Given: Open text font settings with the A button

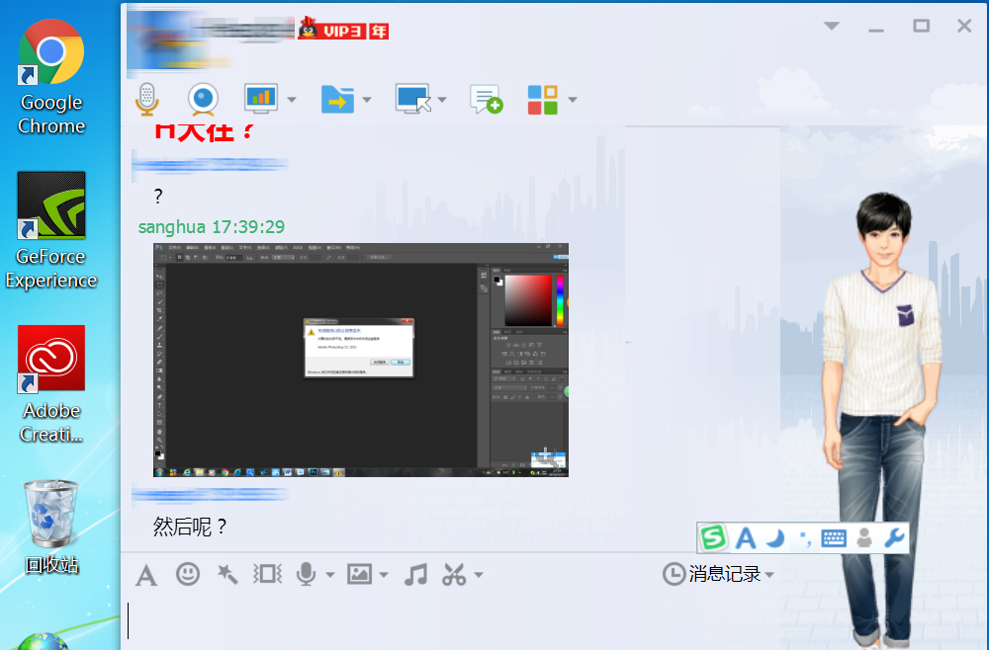Looking at the screenshot, I should coord(146,574).
